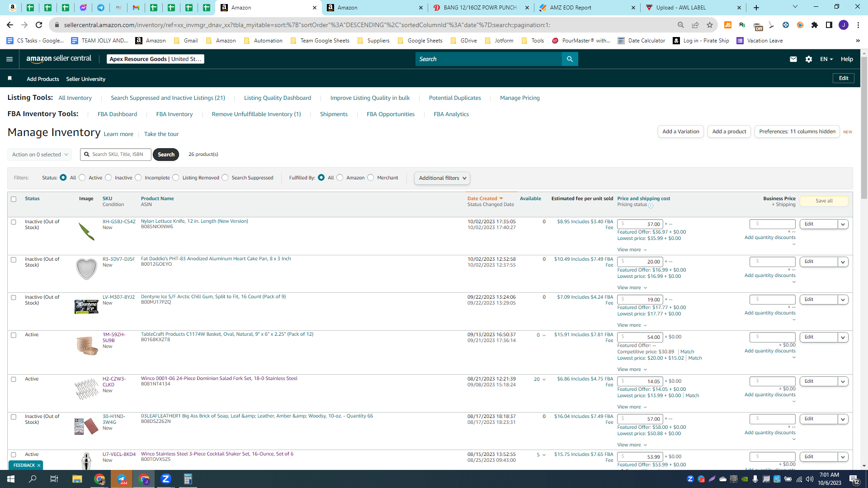
Task: Click the black Search button
Action: (x=166, y=155)
